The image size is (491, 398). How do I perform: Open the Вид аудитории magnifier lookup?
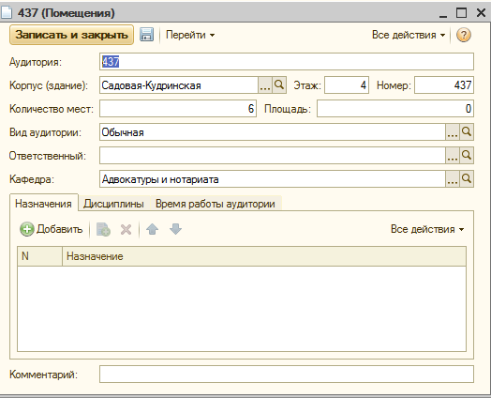click(x=467, y=131)
